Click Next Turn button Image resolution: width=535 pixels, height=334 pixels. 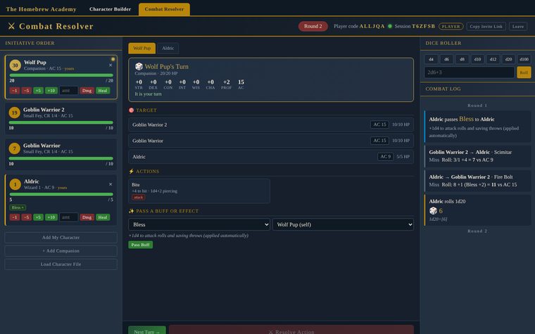coord(147,331)
